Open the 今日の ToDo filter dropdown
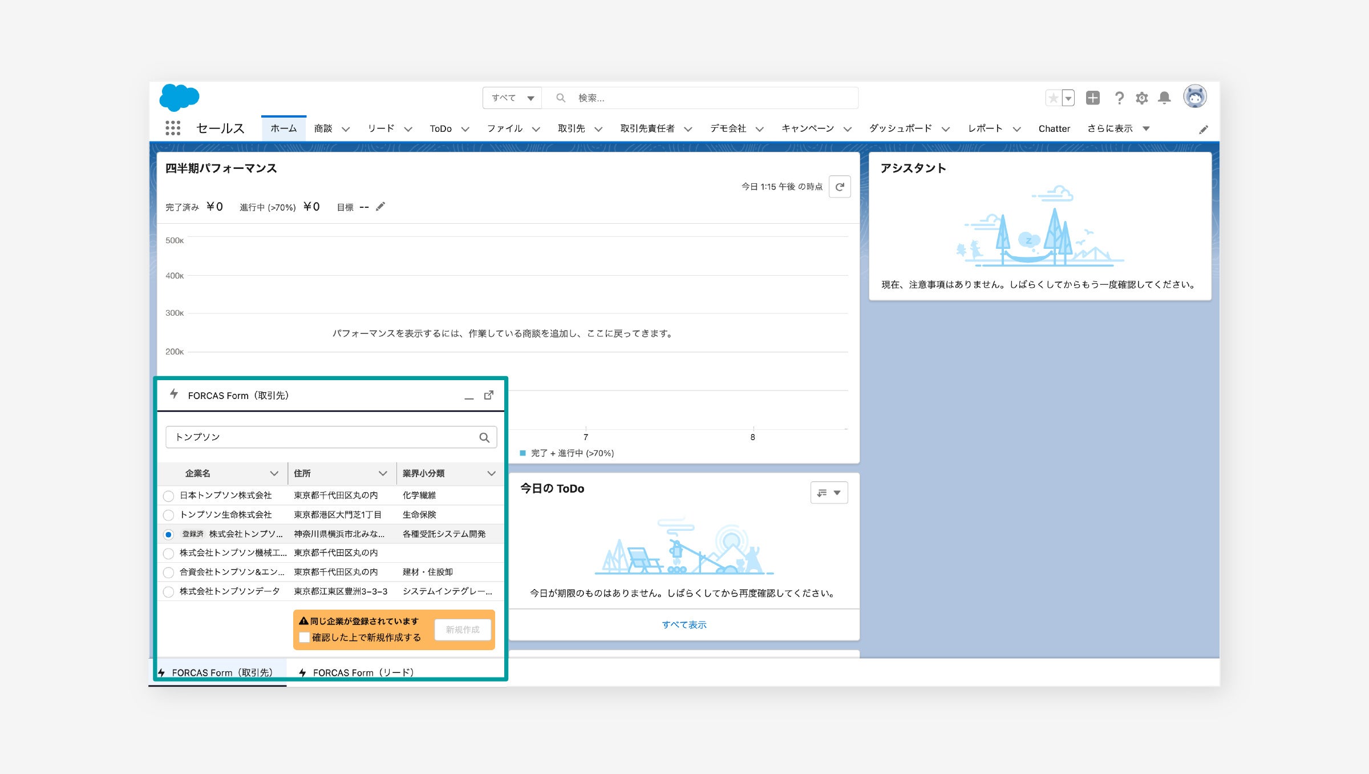Screen dimensions: 1369x774 829,493
